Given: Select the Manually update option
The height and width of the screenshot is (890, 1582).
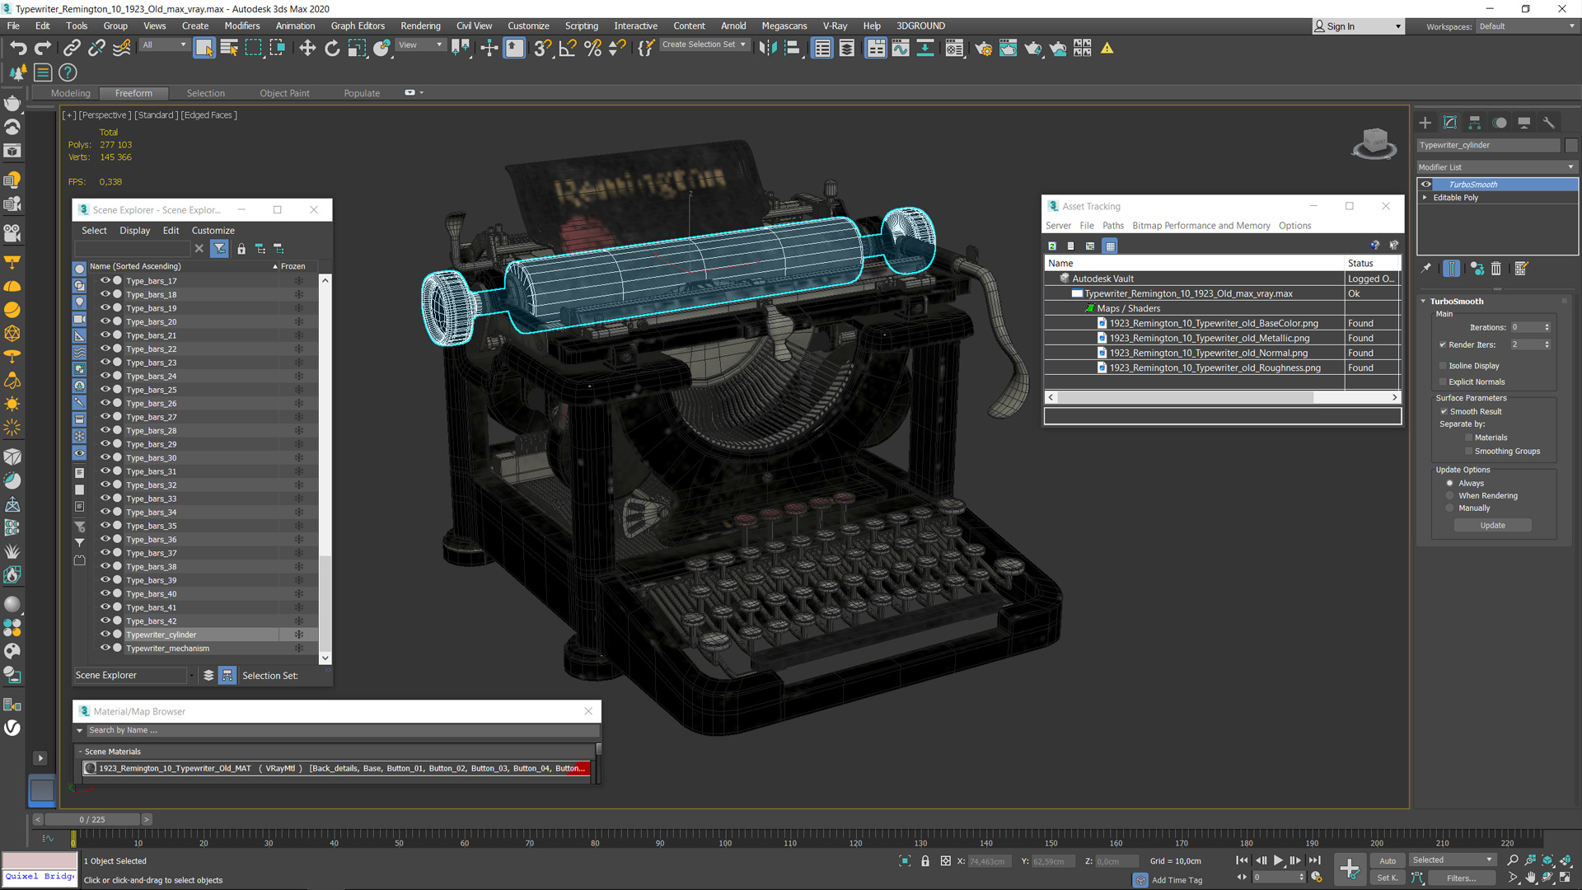Looking at the screenshot, I should click(x=1449, y=508).
